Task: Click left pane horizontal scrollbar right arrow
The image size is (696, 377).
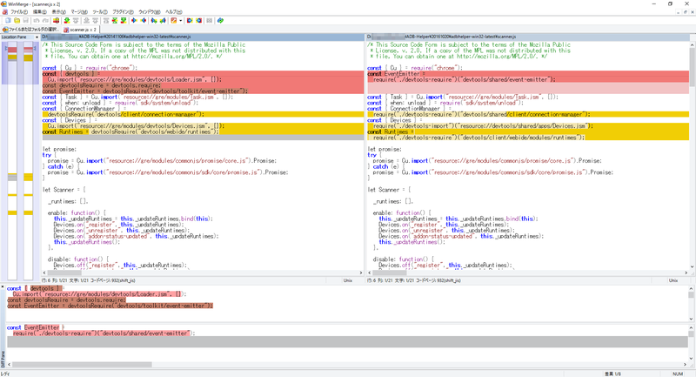Action: (361, 273)
